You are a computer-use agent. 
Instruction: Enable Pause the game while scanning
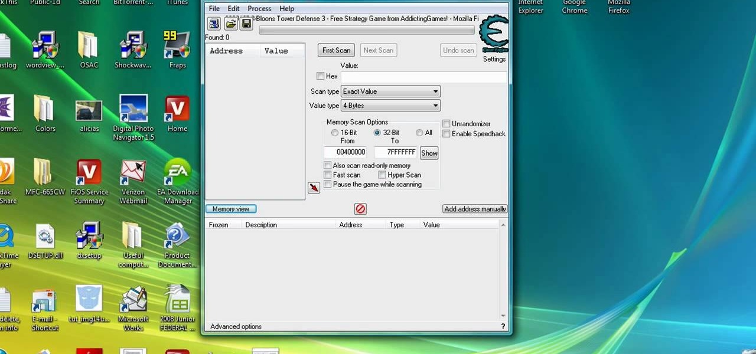click(327, 185)
